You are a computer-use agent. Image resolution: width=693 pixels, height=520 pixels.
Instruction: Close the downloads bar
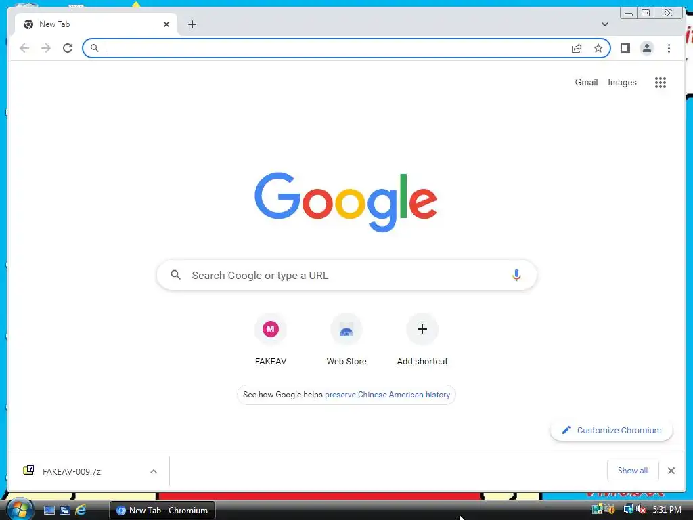[x=671, y=471]
